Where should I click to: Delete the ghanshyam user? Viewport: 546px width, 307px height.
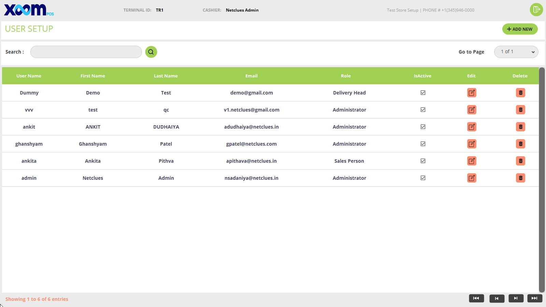click(x=520, y=144)
